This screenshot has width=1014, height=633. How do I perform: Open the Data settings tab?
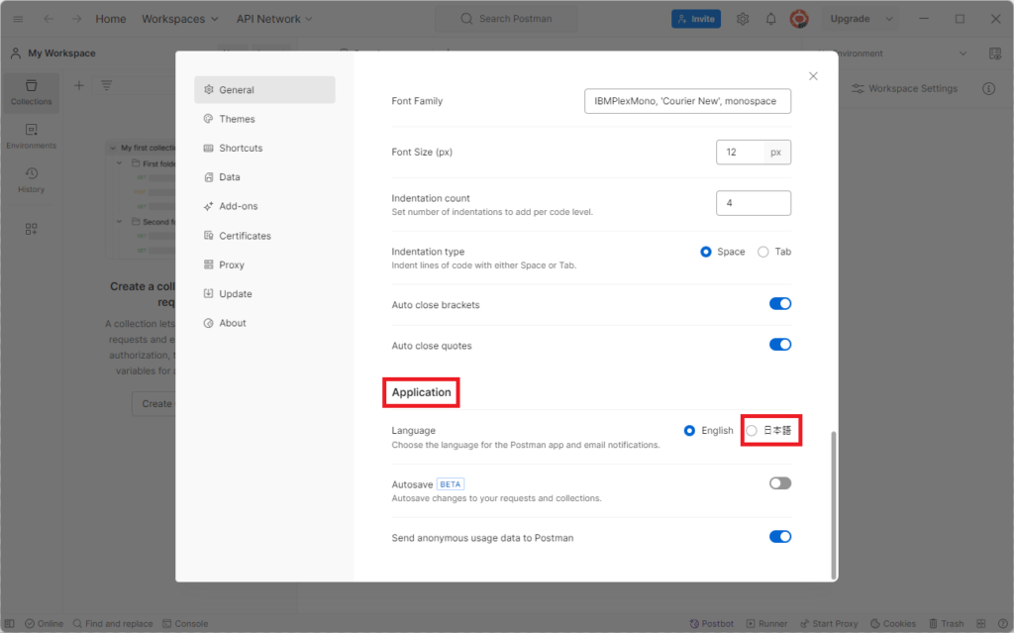(x=264, y=177)
